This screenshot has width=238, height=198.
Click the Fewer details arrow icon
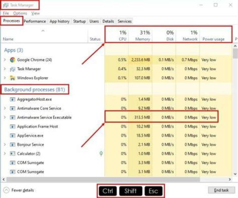6,190
